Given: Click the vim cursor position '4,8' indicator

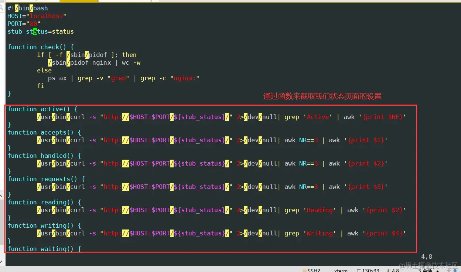Looking at the screenshot, I should (427, 256).
